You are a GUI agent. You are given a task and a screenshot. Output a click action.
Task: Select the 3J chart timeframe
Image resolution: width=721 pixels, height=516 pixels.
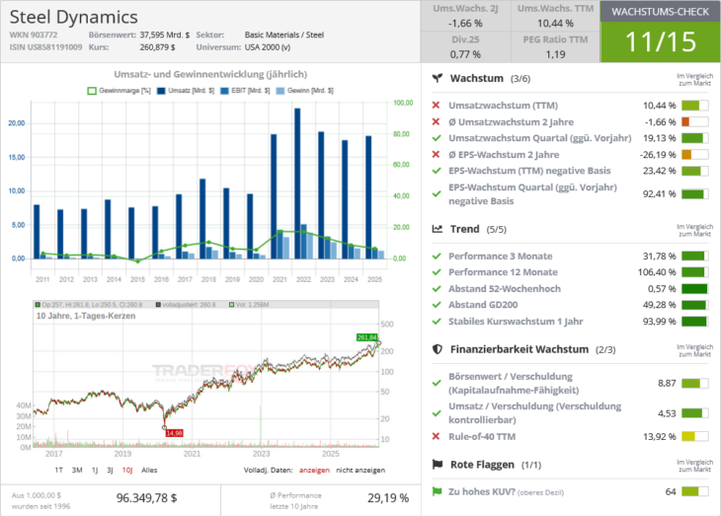tap(110, 470)
